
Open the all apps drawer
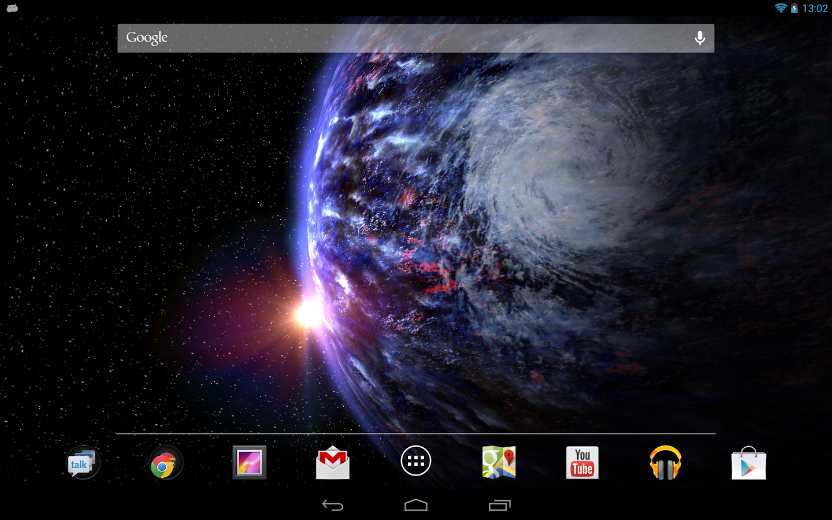(416, 461)
